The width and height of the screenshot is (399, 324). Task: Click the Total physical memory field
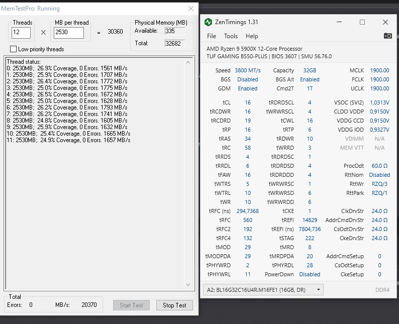pos(175,44)
